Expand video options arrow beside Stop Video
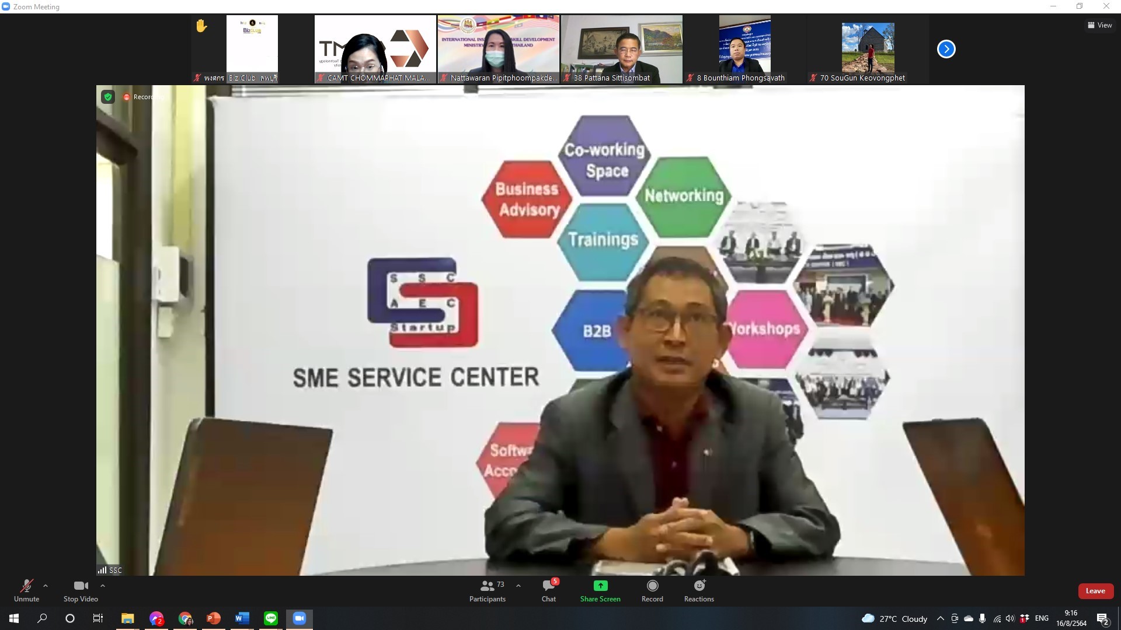Screen dimensions: 1121x630 pyautogui.click(x=103, y=586)
